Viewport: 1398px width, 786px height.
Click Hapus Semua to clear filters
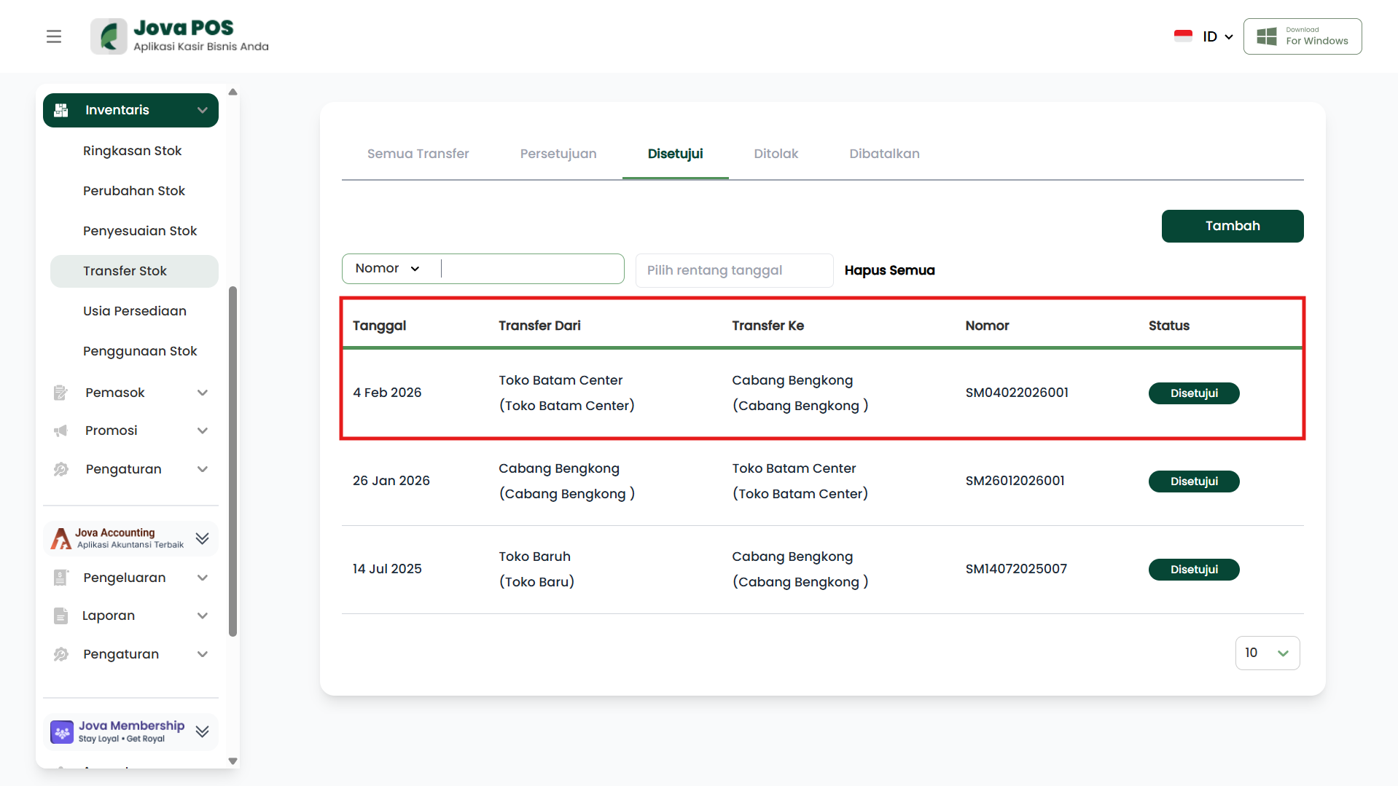pos(889,270)
